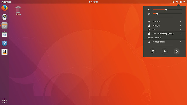
Task: Click the user icon beside DistroScreens
Action: [149, 42]
